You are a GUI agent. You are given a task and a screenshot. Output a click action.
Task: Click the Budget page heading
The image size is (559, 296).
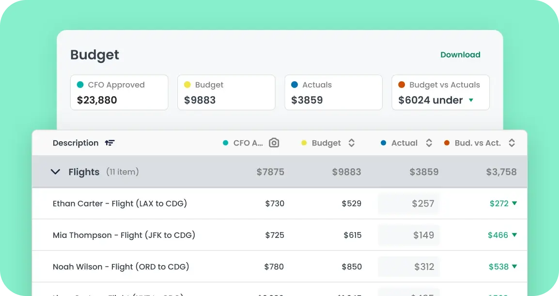94,55
